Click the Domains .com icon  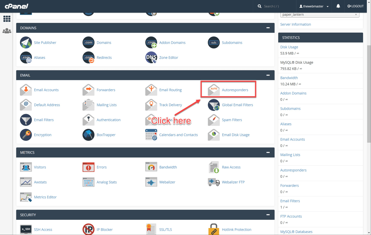(89, 43)
